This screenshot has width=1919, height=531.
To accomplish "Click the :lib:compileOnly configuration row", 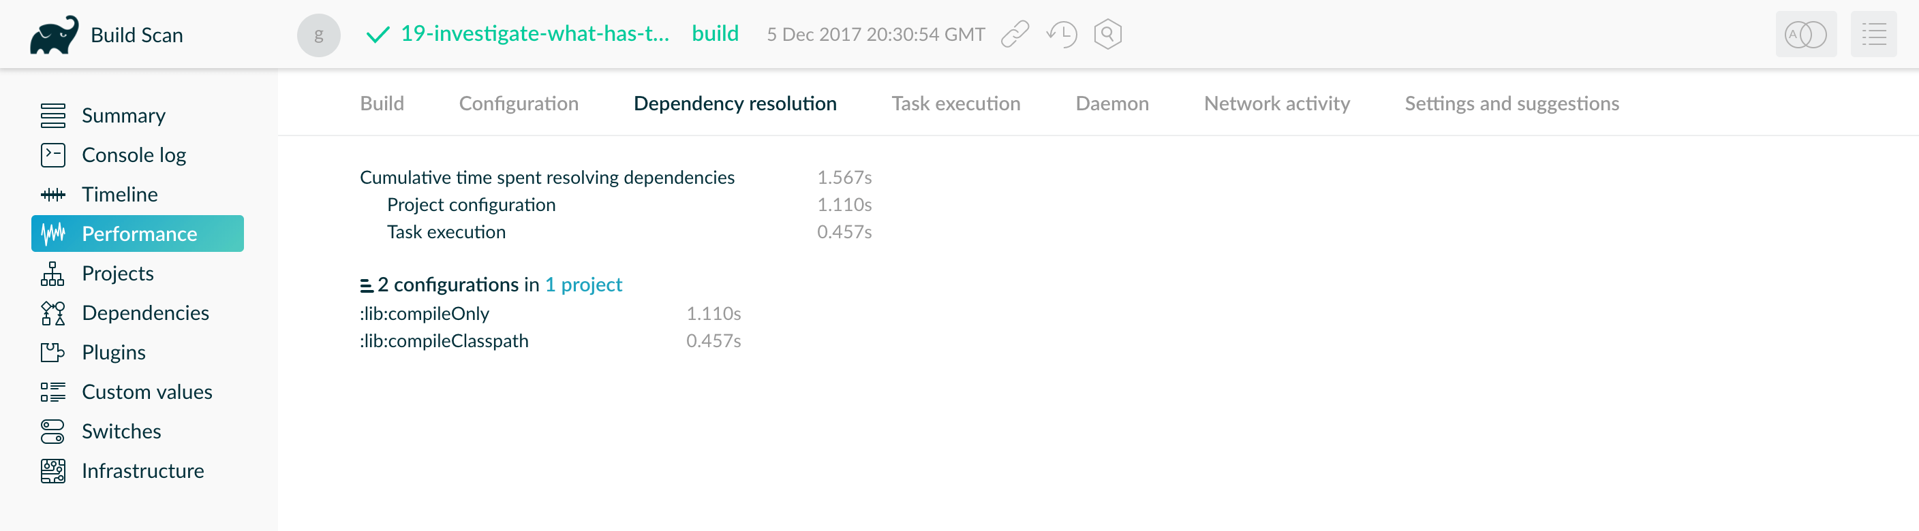I will 424,313.
